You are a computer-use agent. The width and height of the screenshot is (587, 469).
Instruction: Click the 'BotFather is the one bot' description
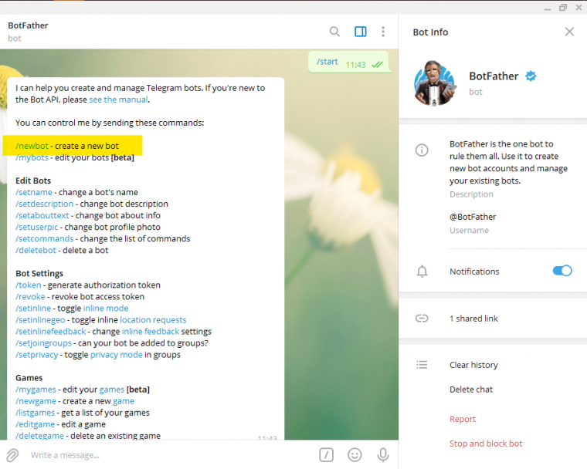point(508,162)
